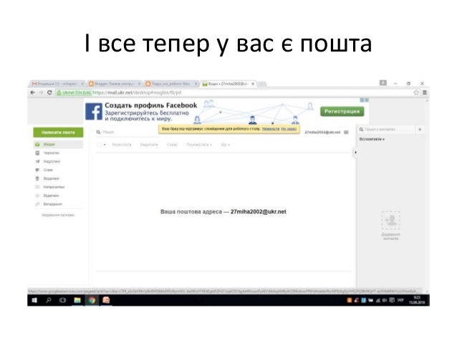
Task: Click the Spam toolbar button
Action: click(172, 145)
